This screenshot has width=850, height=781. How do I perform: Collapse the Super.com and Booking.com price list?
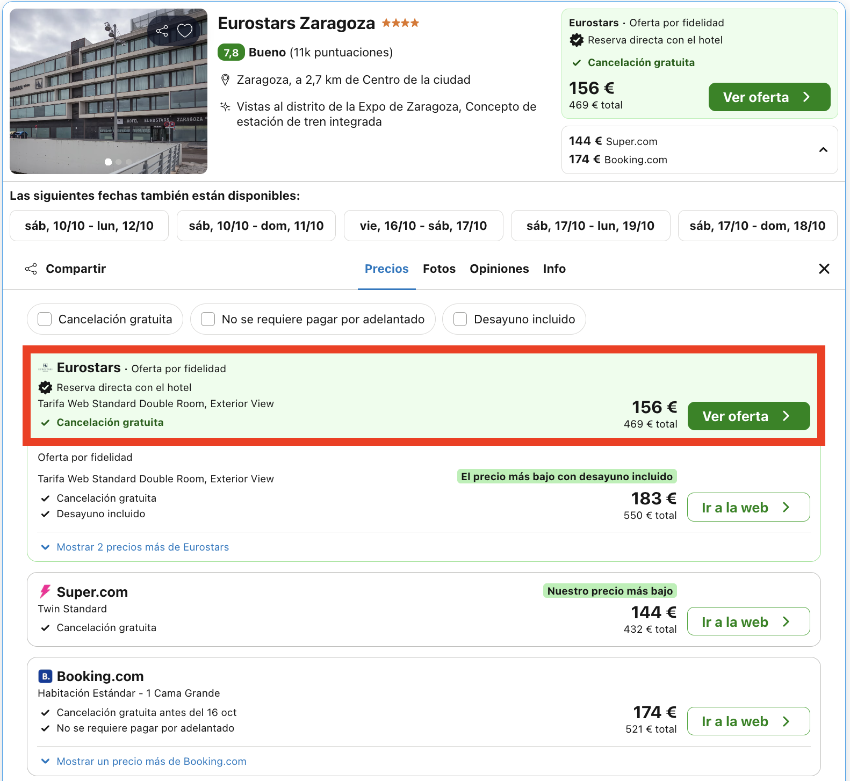coord(823,150)
